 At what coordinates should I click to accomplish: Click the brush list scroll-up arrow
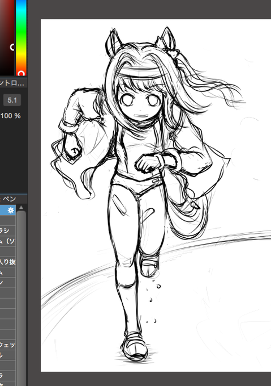click(21, 208)
